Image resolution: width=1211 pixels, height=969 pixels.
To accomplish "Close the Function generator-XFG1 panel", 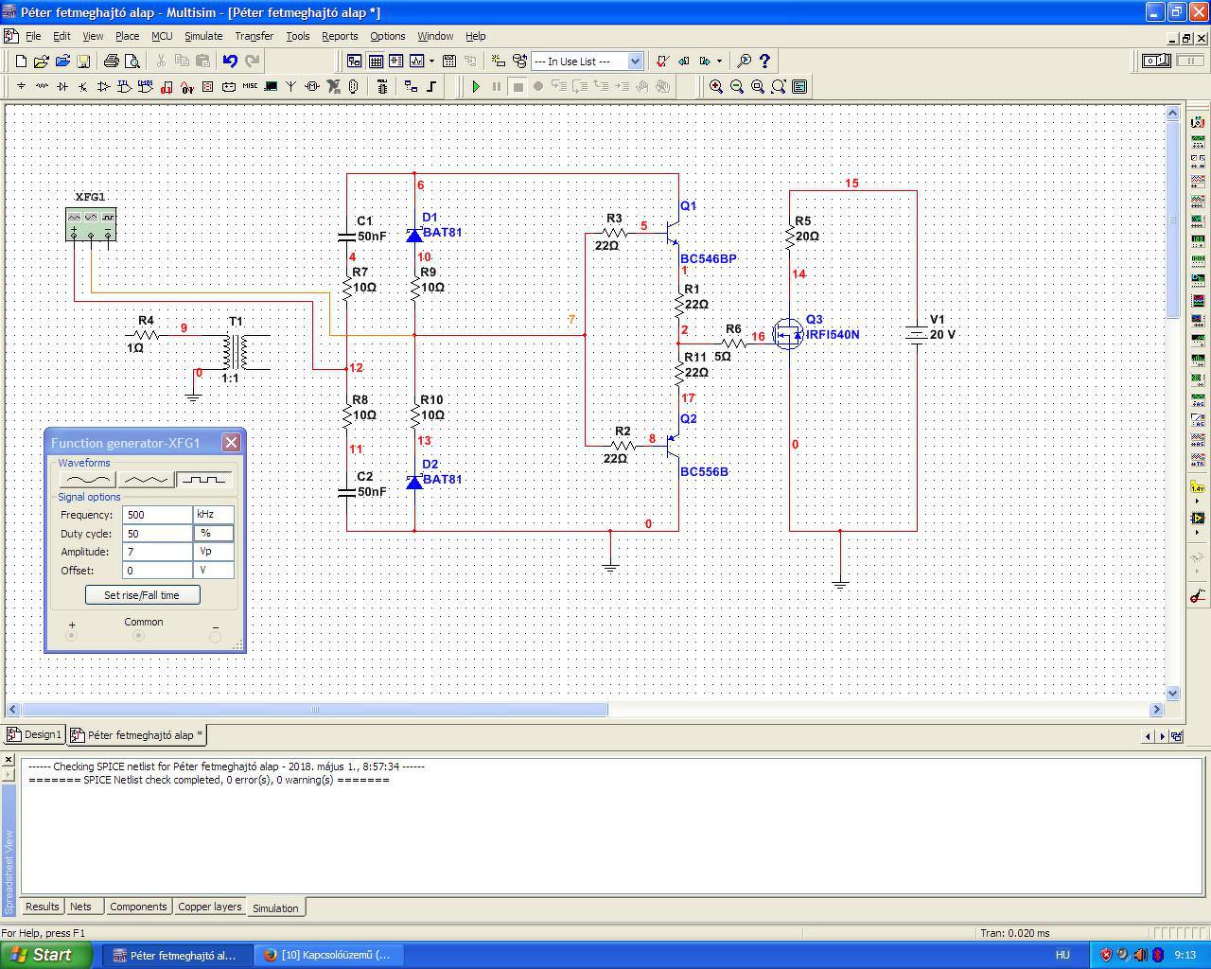I will point(231,443).
